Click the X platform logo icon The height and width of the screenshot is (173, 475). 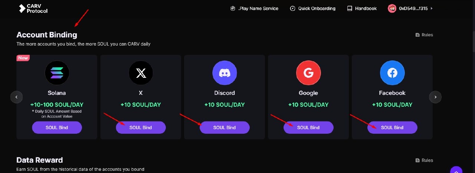click(141, 73)
